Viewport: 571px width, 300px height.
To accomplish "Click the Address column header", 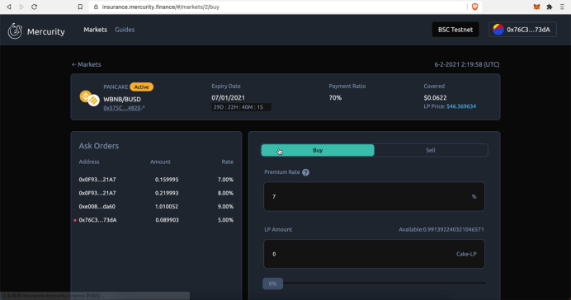I will pos(89,162).
